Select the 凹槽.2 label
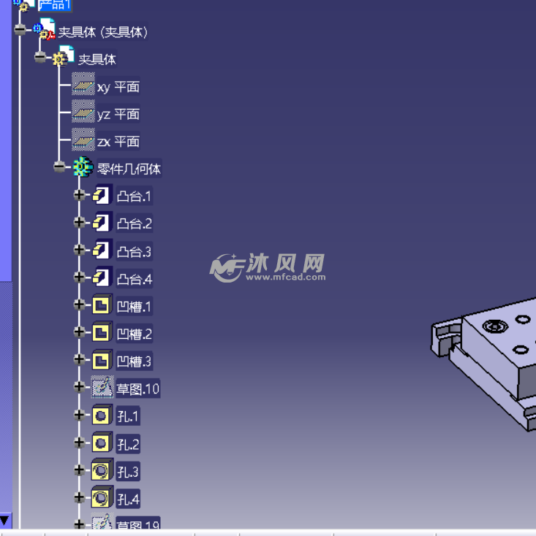Image resolution: width=536 pixels, height=536 pixels. point(134,334)
